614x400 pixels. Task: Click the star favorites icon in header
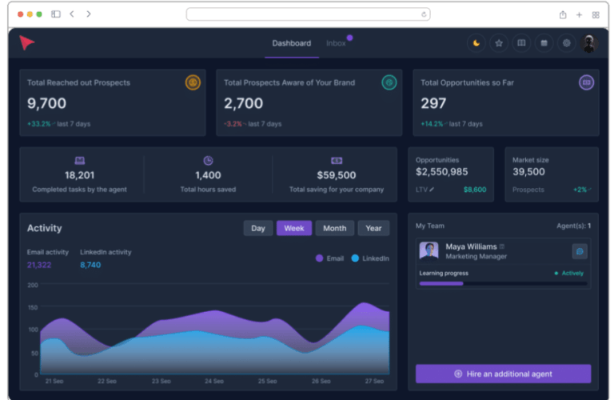click(x=499, y=43)
